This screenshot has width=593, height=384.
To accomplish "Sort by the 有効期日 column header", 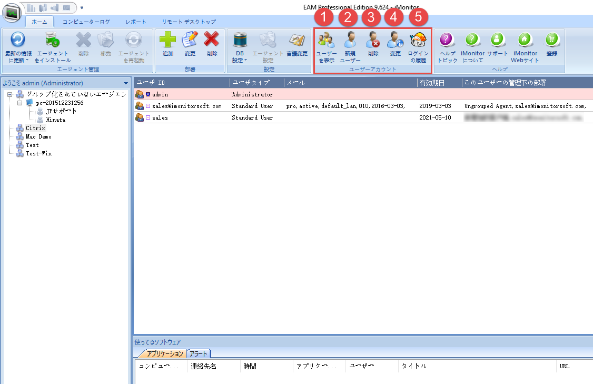I will tap(439, 83).
